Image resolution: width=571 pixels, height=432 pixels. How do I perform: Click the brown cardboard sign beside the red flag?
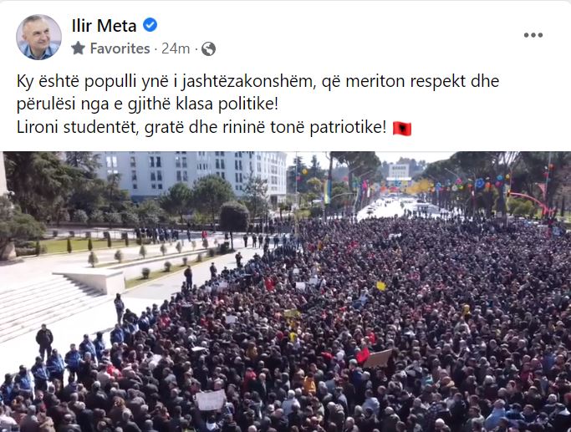tap(379, 358)
